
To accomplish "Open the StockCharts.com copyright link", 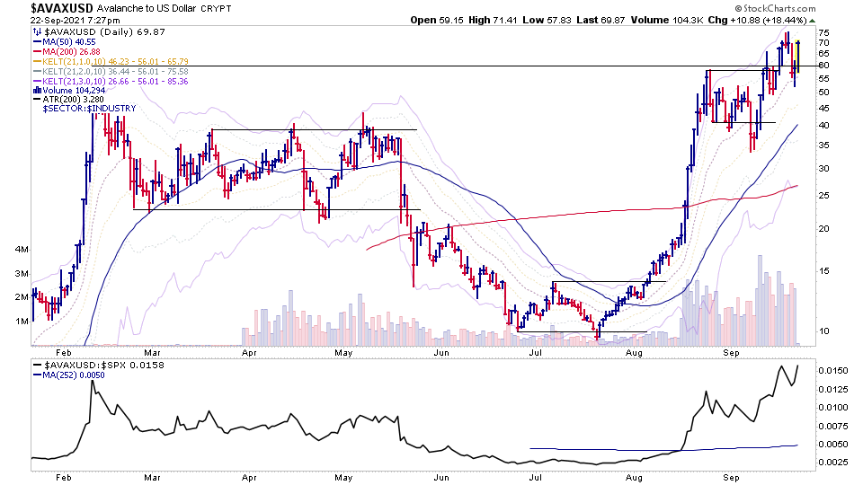I will click(775, 8).
